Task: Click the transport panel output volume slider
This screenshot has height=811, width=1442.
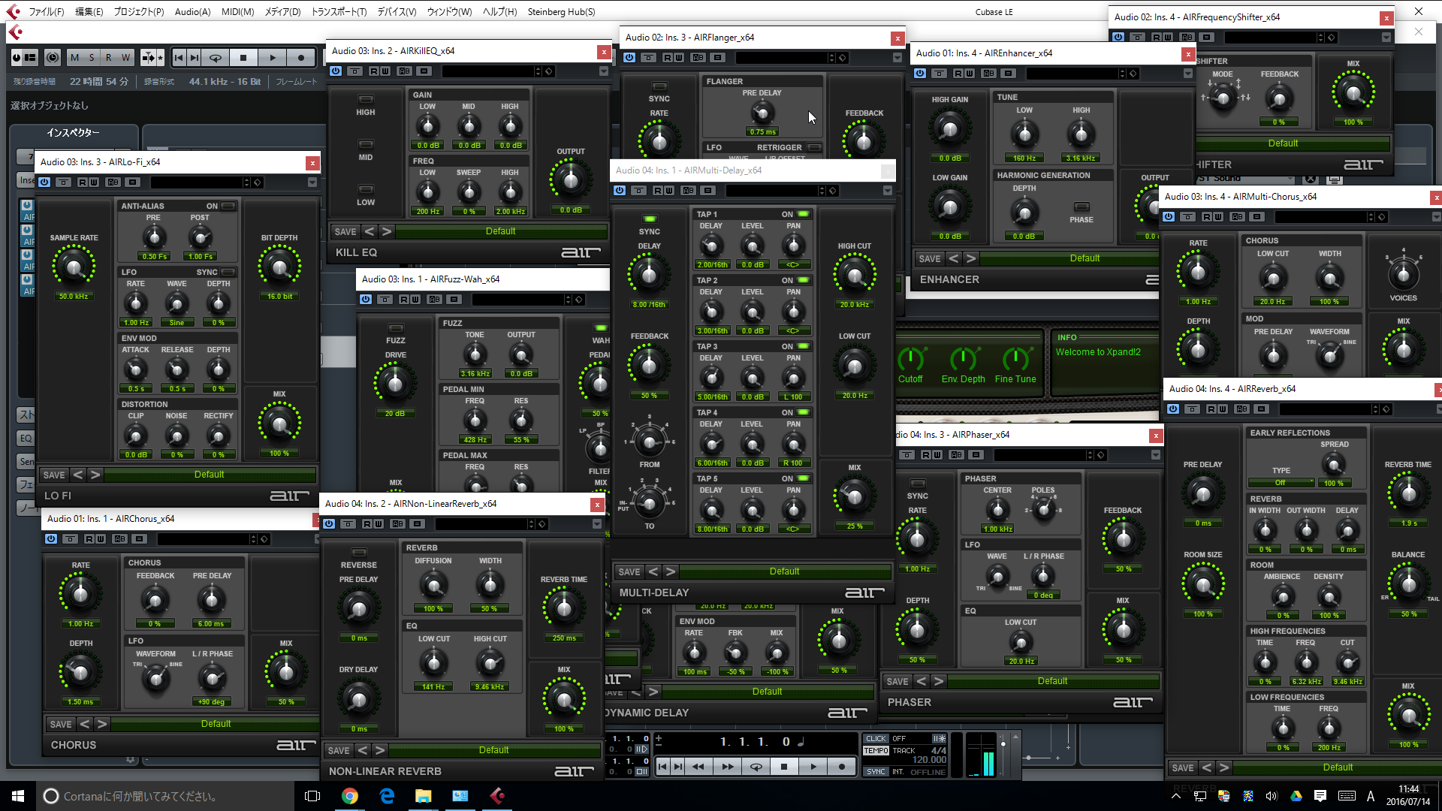Action: (1003, 755)
